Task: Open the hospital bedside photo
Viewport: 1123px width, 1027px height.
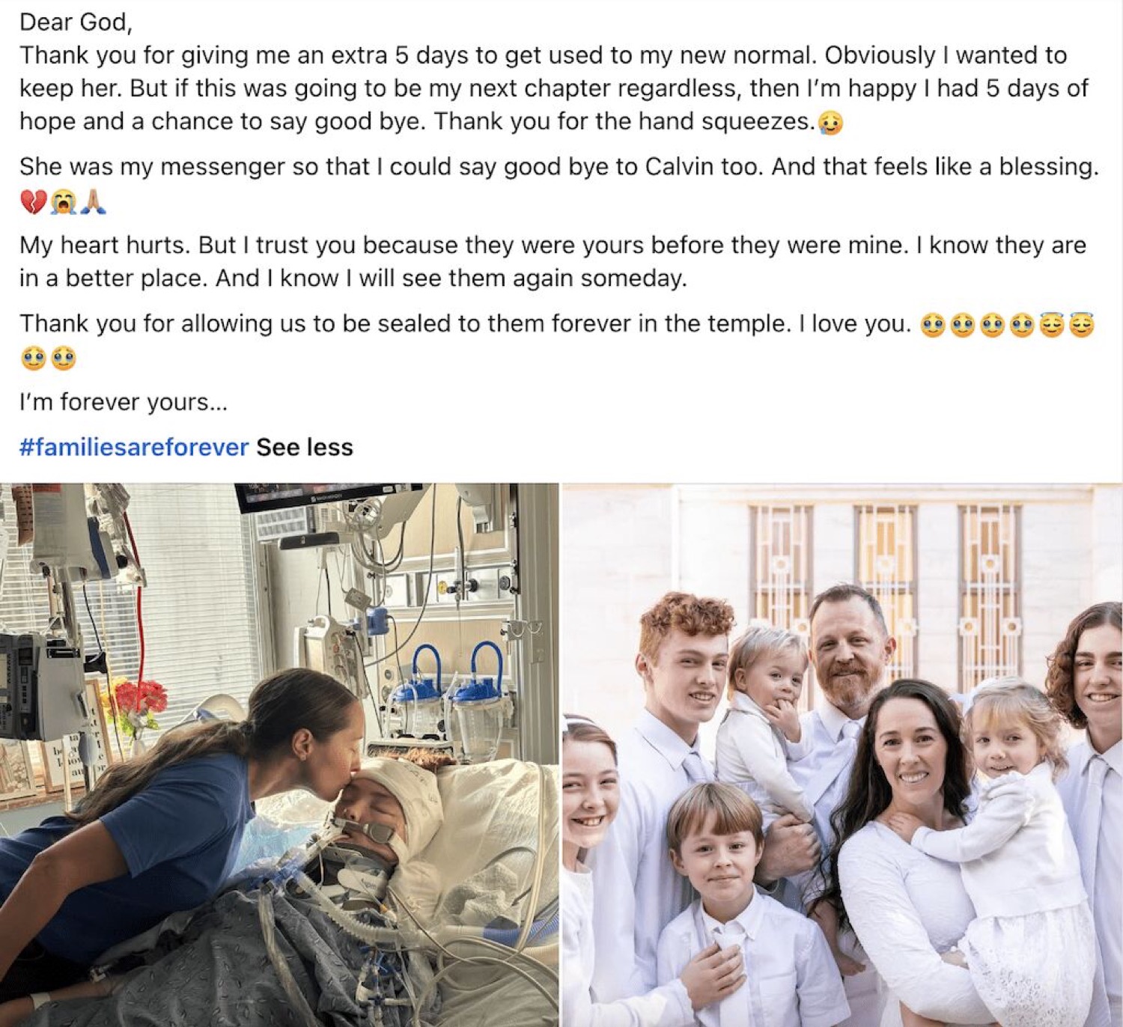Action: coord(279,755)
